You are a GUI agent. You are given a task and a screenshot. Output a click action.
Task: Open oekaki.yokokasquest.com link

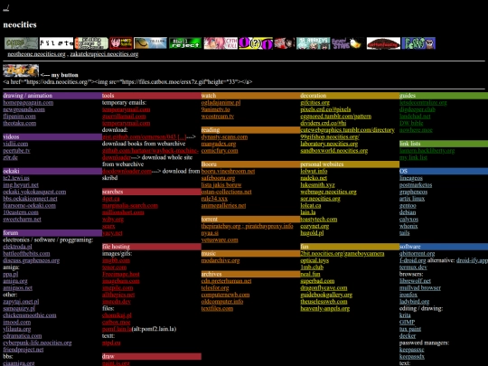(34, 192)
